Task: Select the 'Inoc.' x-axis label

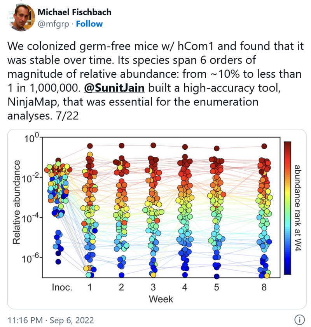Action: coord(62,288)
